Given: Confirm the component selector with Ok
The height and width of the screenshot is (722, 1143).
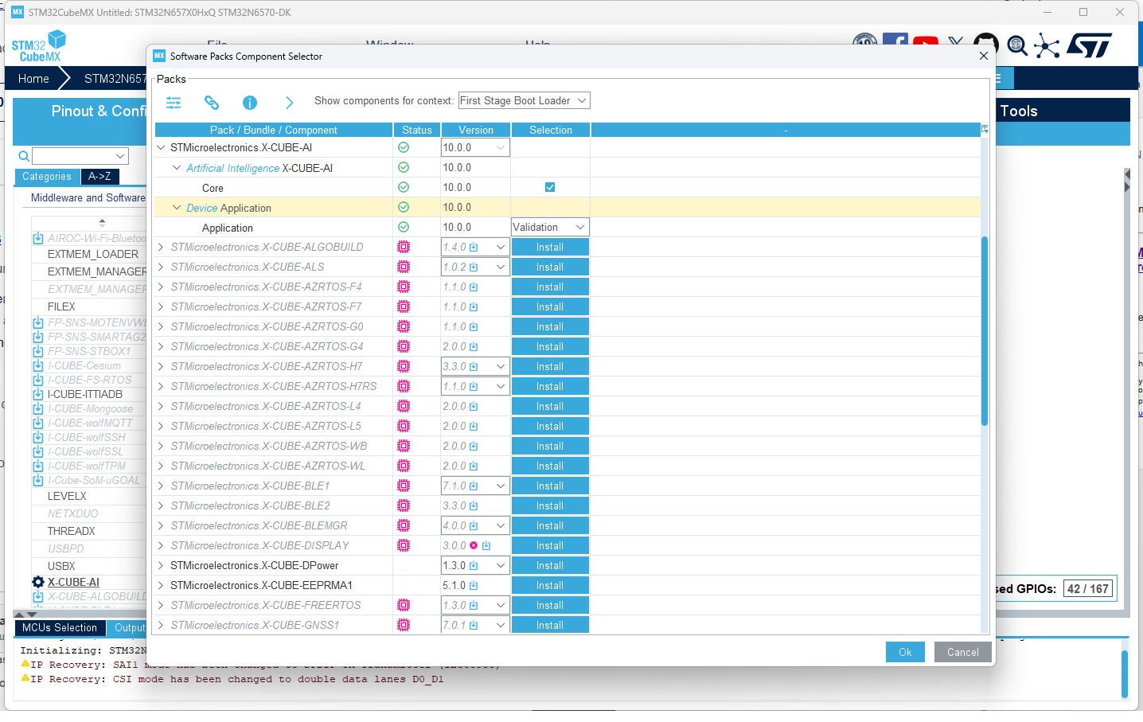Looking at the screenshot, I should (x=905, y=651).
